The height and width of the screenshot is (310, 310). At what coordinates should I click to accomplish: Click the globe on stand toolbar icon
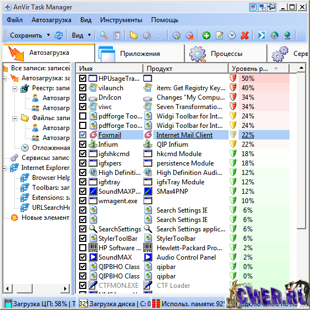click(x=287, y=35)
